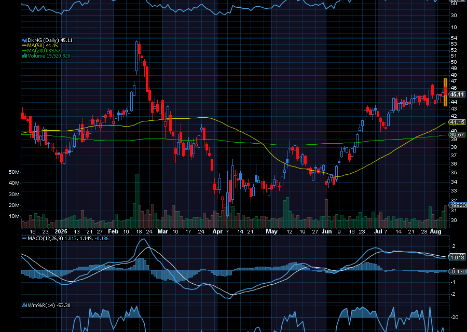The image size is (467, 332).
Task: Click the blue MACD legend line marker
Action: tap(24, 239)
